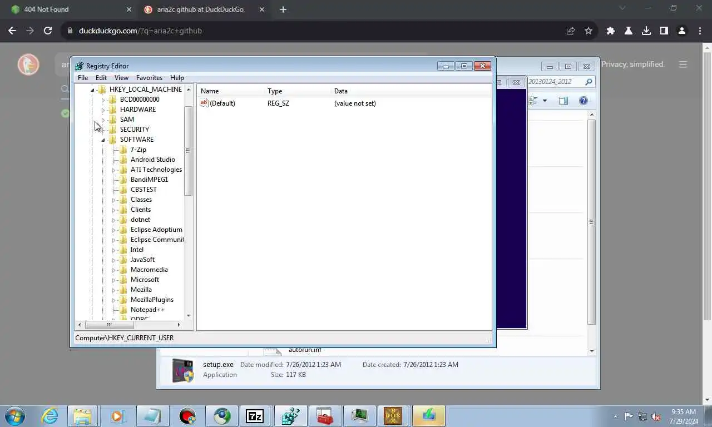
Task: Switch to Registry Editor cubes taskbar icon
Action: 290,416
